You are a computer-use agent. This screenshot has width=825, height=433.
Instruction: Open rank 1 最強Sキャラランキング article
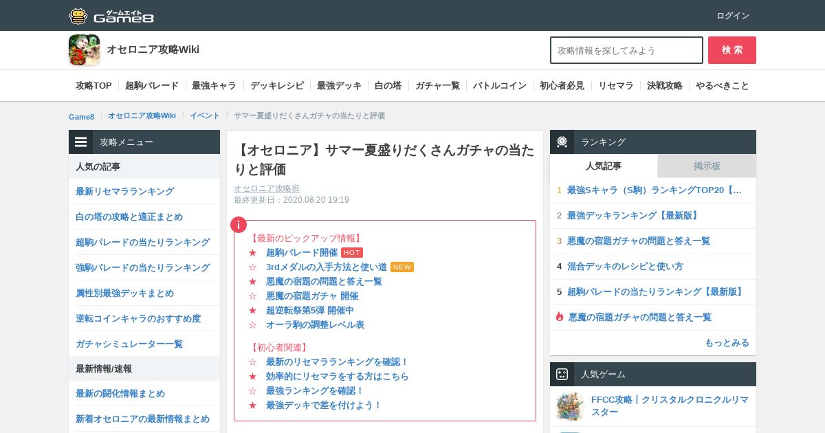654,190
